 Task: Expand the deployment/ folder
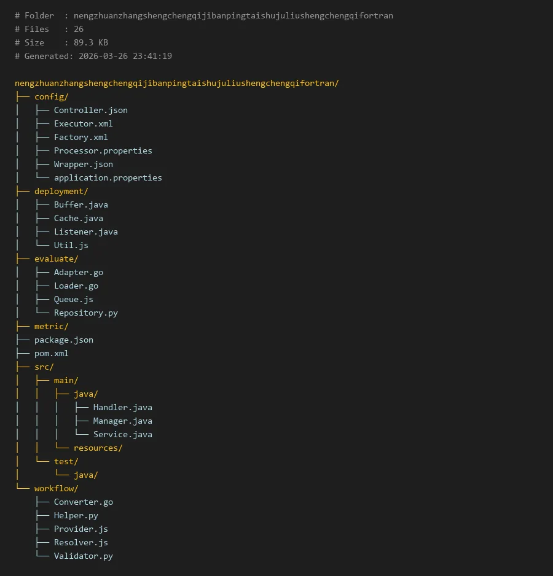click(x=61, y=191)
